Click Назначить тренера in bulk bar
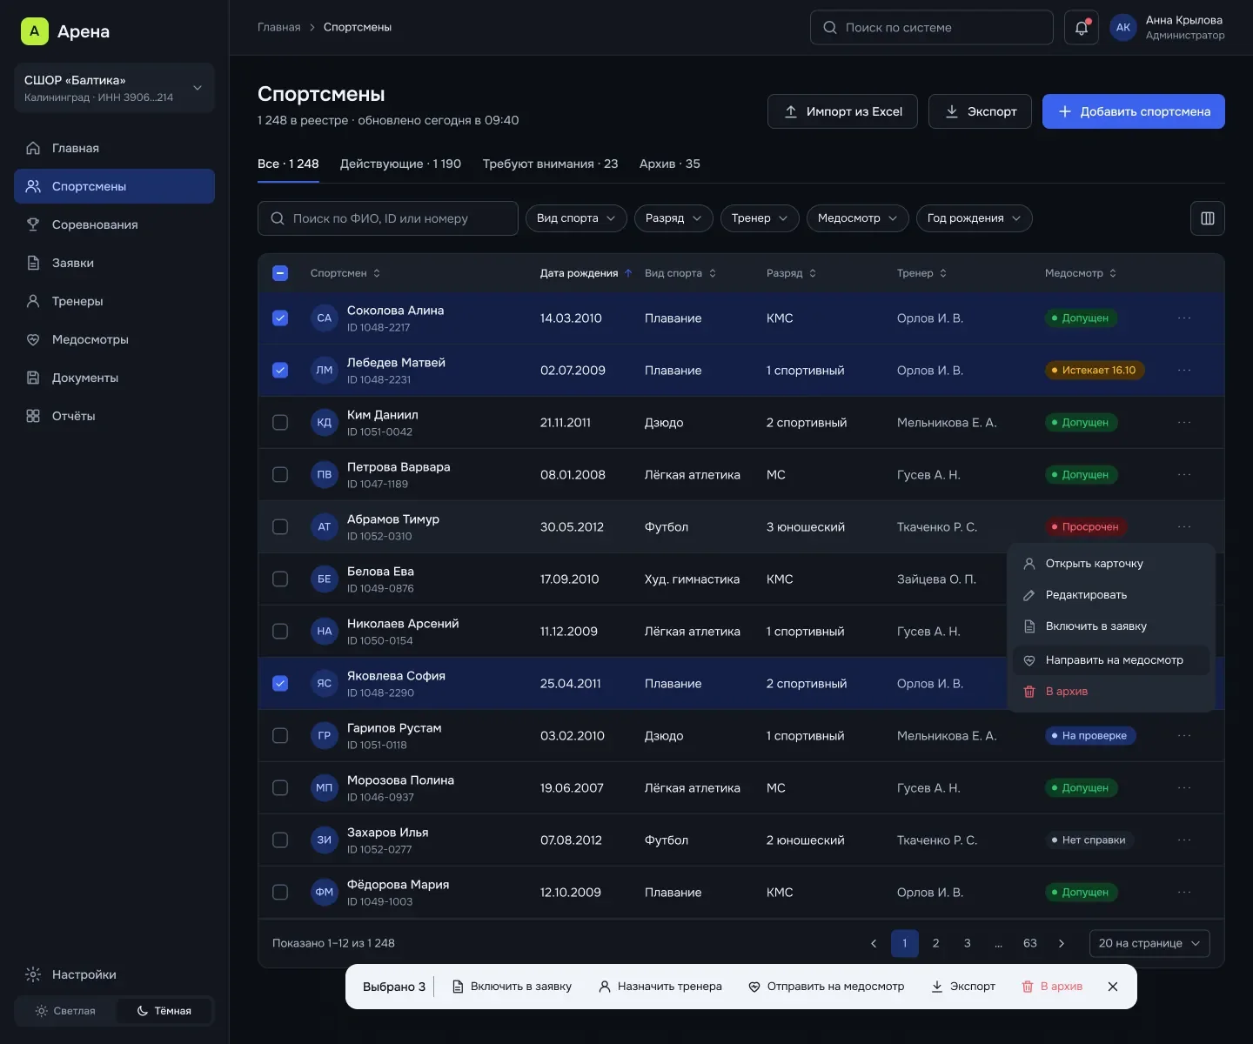Screen dimensions: 1253x1044 (x=660, y=987)
